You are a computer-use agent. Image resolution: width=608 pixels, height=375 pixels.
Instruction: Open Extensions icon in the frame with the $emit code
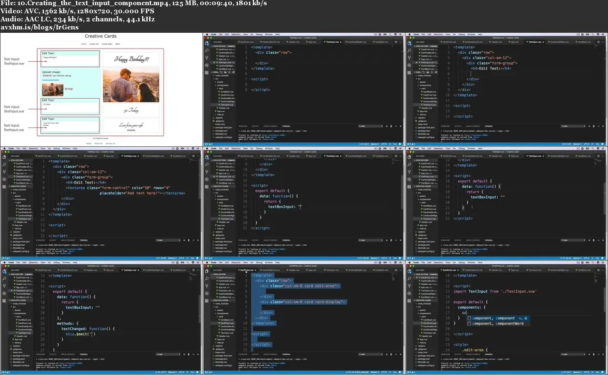click(x=4, y=300)
